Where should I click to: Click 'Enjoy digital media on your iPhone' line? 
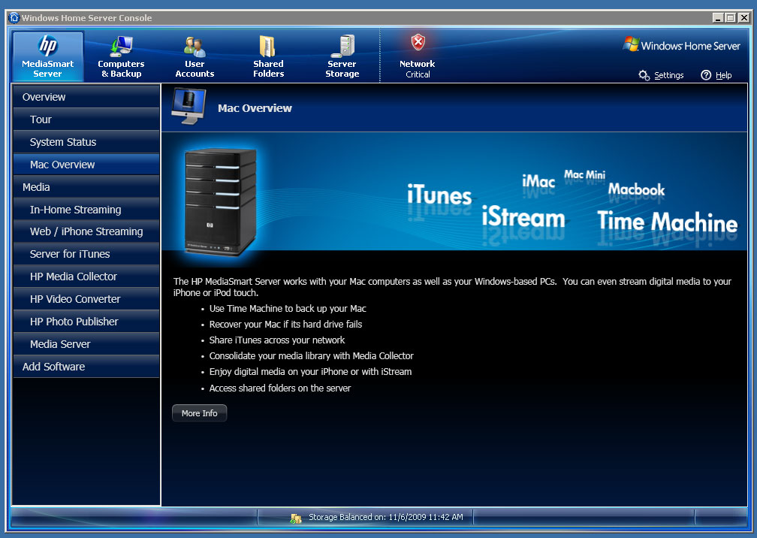pos(310,372)
